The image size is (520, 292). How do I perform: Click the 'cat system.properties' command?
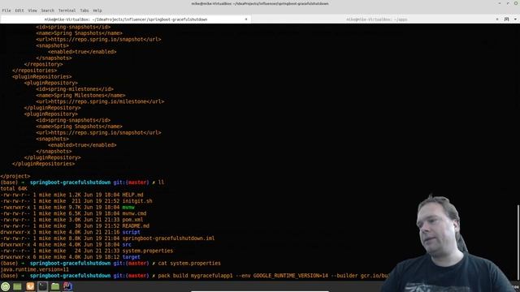point(189,263)
